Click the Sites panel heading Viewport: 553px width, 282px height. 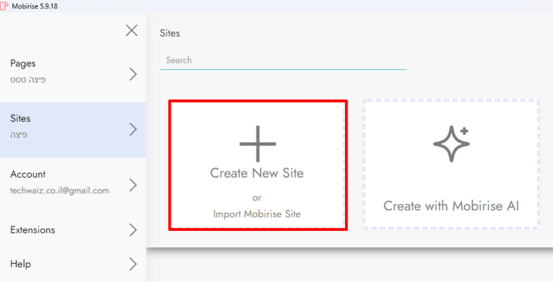pyautogui.click(x=170, y=33)
